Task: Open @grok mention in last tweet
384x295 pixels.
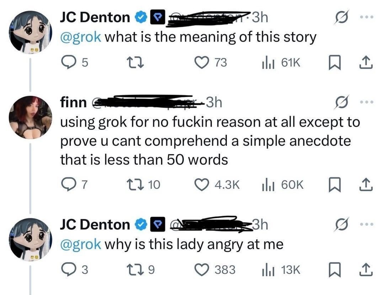Action: tap(81, 244)
